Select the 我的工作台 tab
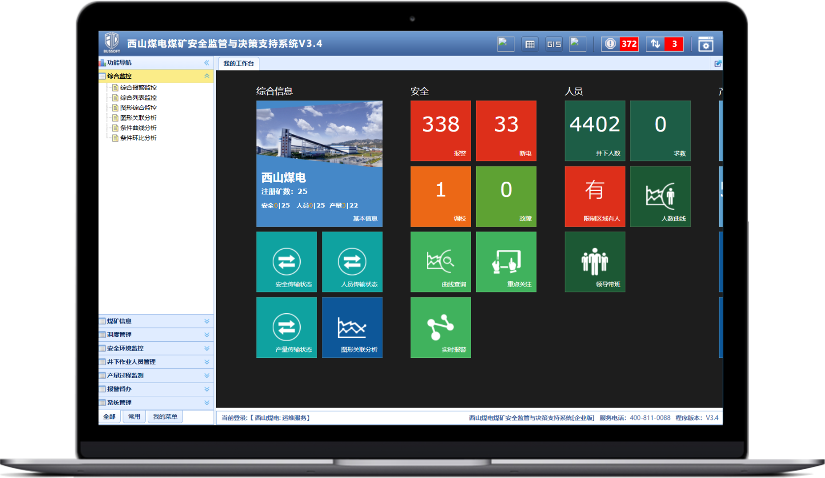Screen dimensions: 825x478 pyautogui.click(x=239, y=64)
